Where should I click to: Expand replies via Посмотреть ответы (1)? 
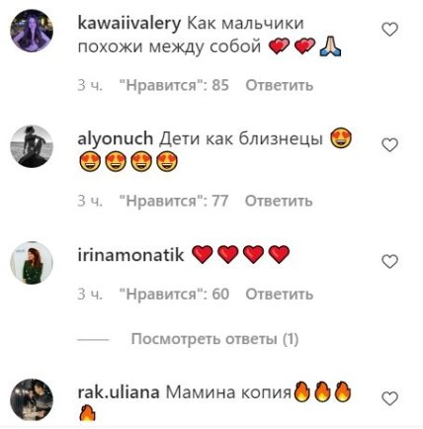(214, 339)
